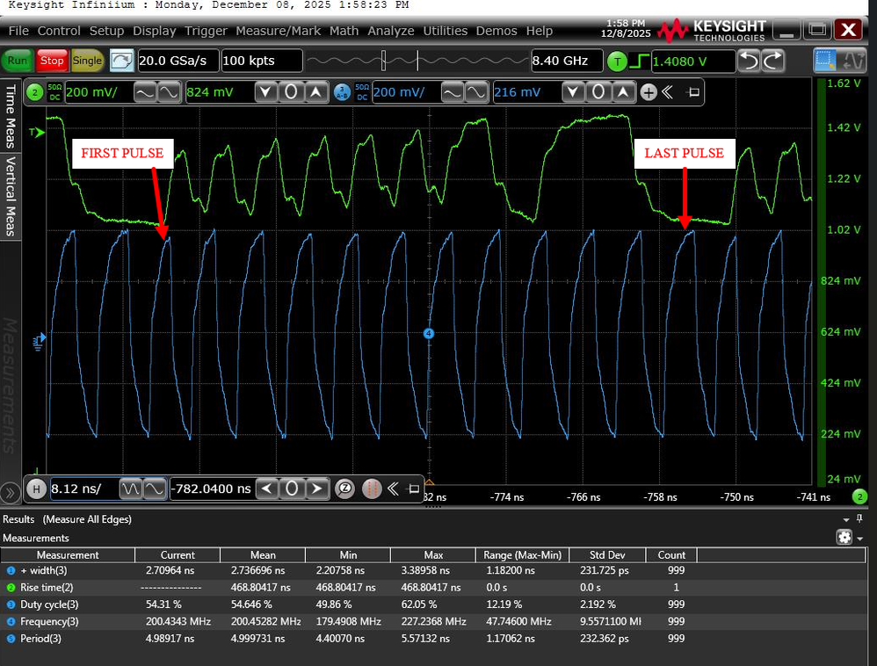Viewport: 877px width, 666px height.
Task: Click the auto scale icon beside Single
Action: (121, 61)
